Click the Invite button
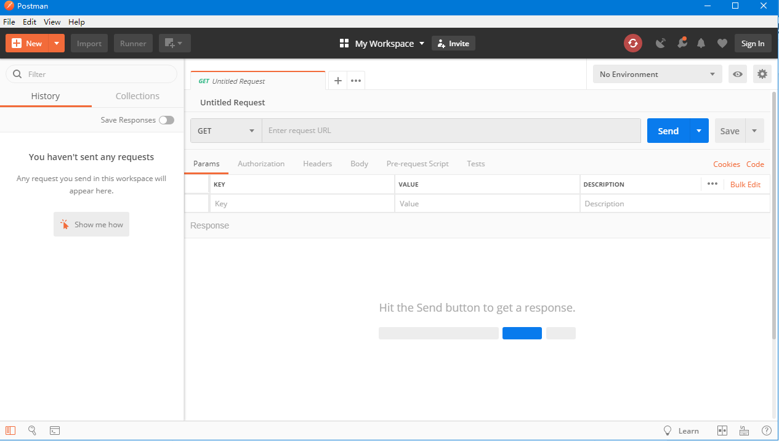The width and height of the screenshot is (779, 441). [453, 43]
